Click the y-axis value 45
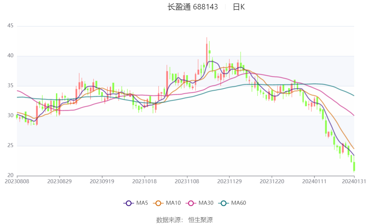 click(x=10, y=26)
